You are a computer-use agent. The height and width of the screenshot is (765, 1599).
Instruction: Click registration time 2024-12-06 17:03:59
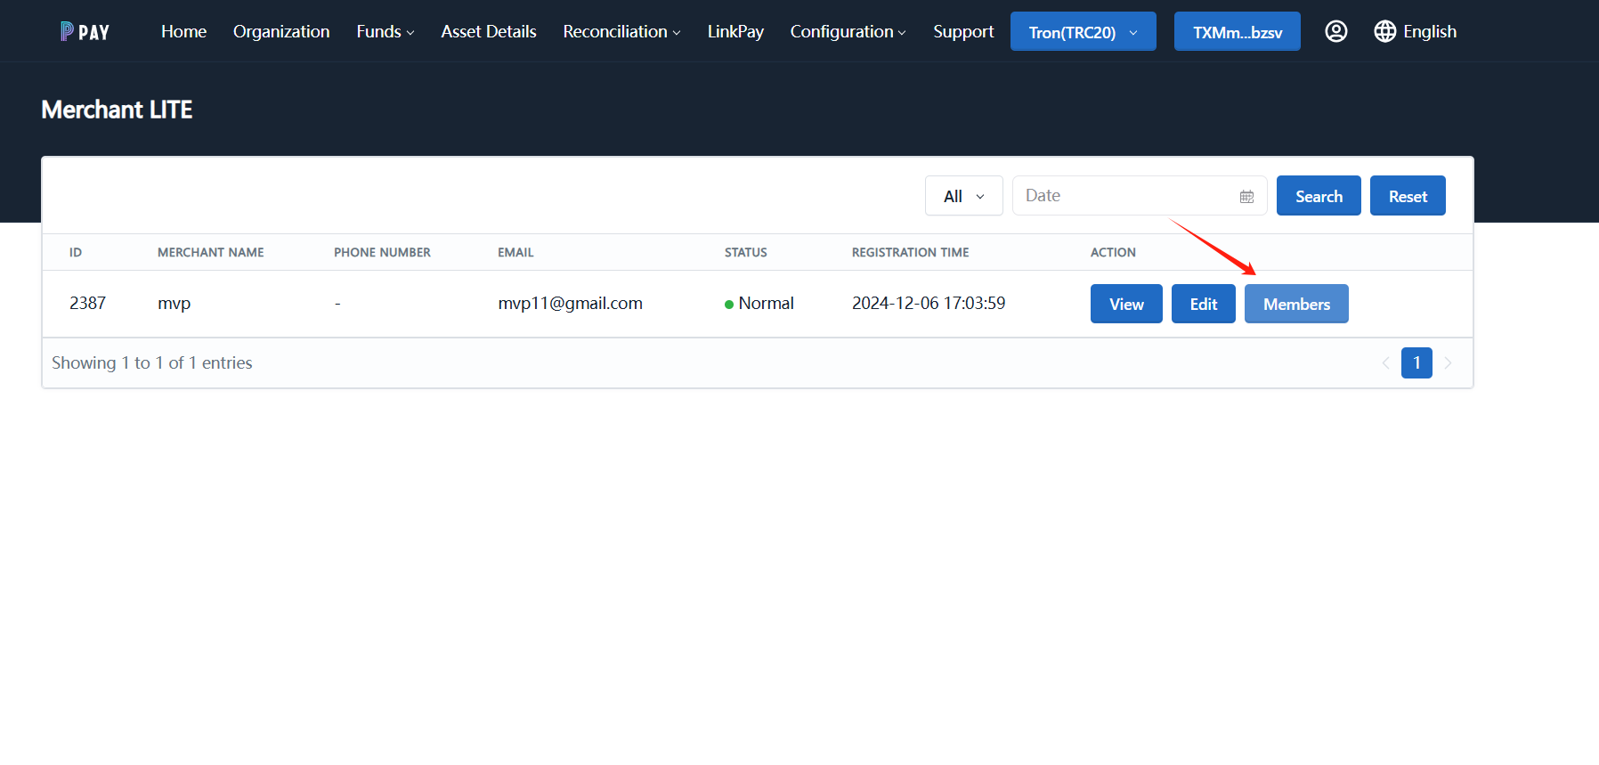click(929, 304)
